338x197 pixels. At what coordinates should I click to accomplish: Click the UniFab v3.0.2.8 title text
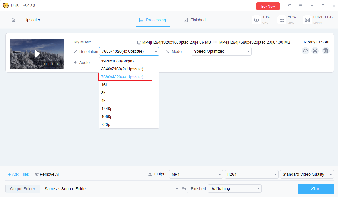23,6
